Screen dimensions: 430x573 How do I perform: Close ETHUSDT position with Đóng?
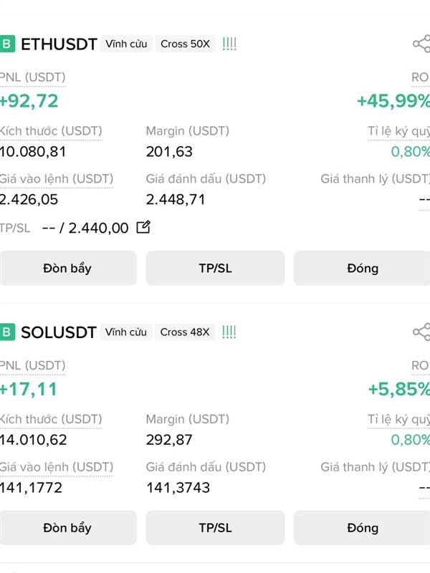tap(362, 268)
